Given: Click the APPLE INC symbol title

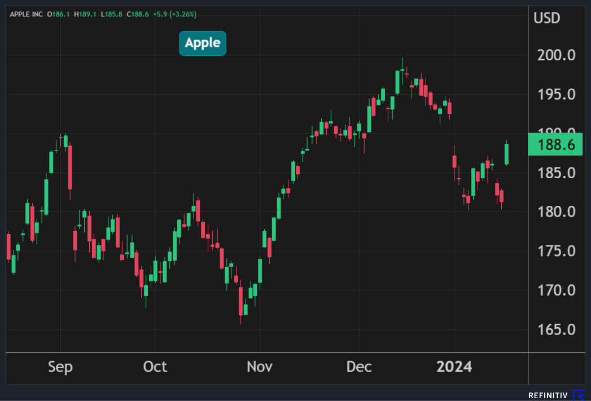Looking at the screenshot, I should coord(27,14).
